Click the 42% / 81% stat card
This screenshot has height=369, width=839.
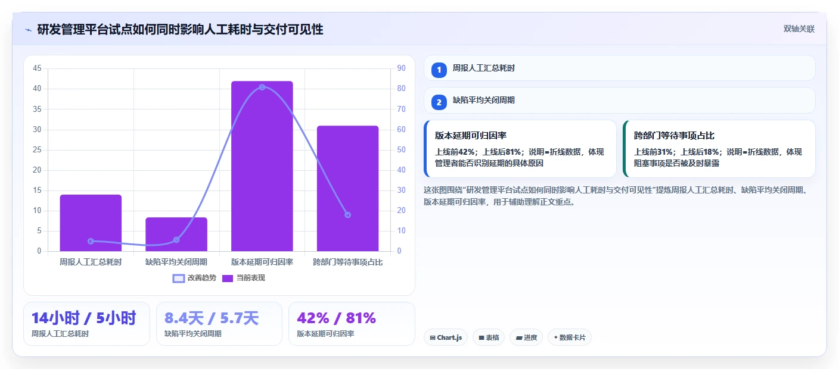point(352,323)
